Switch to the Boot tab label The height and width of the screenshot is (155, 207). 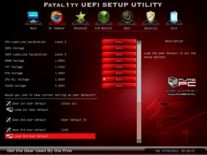coord(127,28)
